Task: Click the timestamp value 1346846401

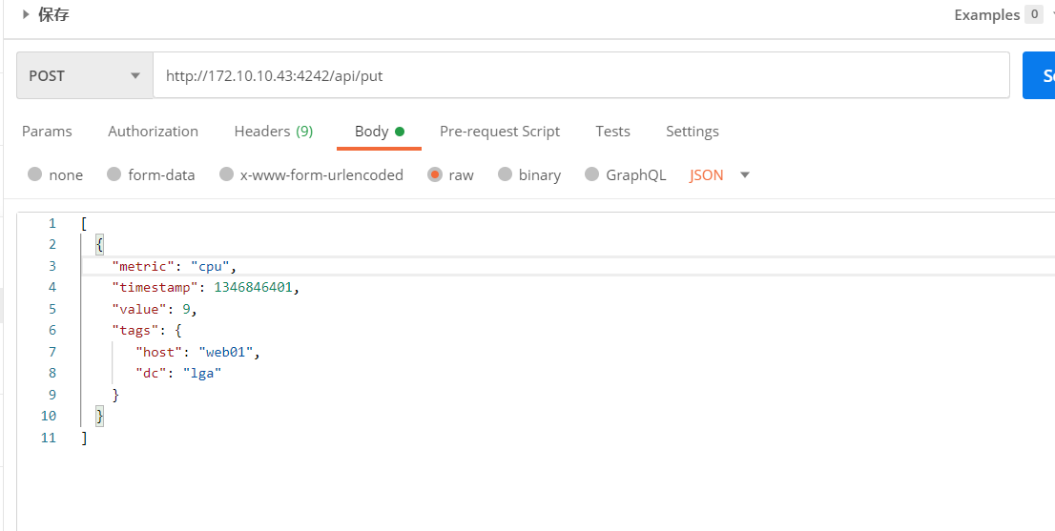Action: (x=254, y=287)
